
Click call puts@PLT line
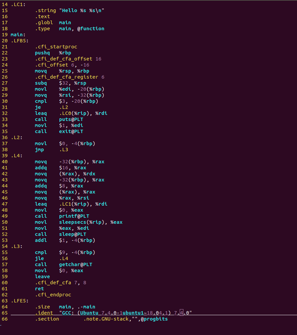59,119
